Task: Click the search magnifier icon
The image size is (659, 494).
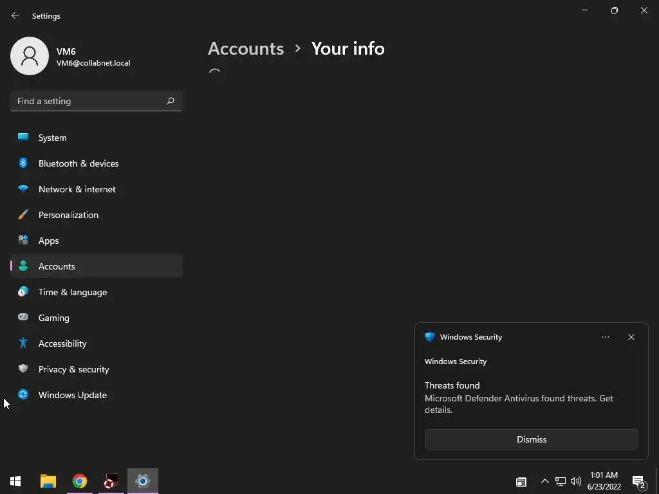Action: point(171,101)
